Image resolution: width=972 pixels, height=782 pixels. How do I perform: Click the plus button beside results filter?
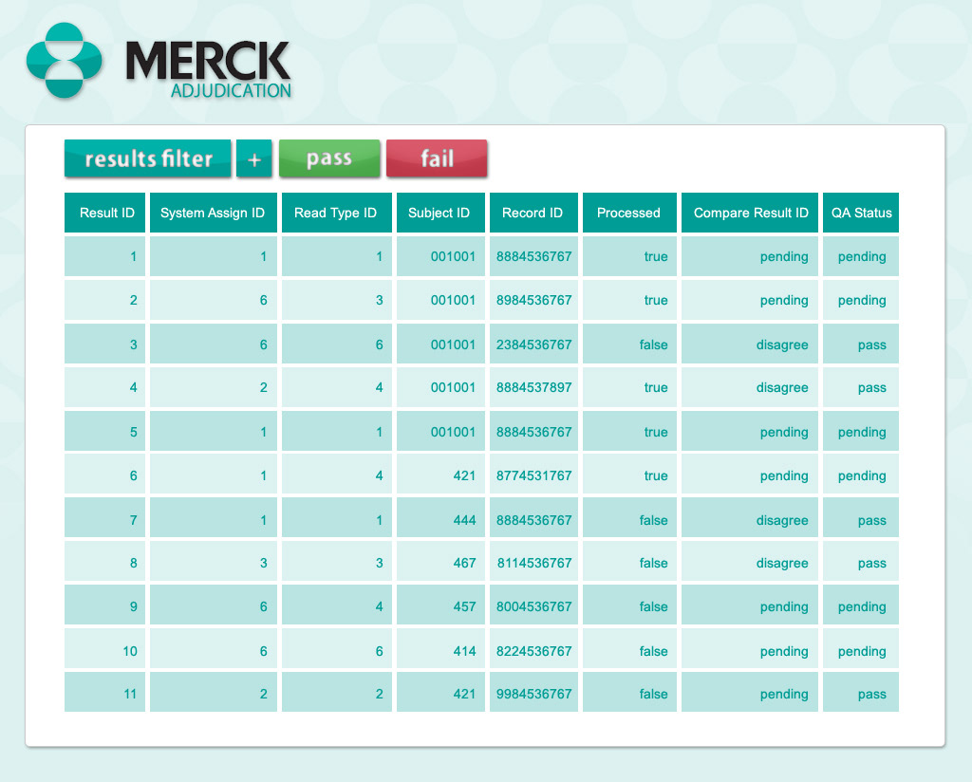[254, 158]
